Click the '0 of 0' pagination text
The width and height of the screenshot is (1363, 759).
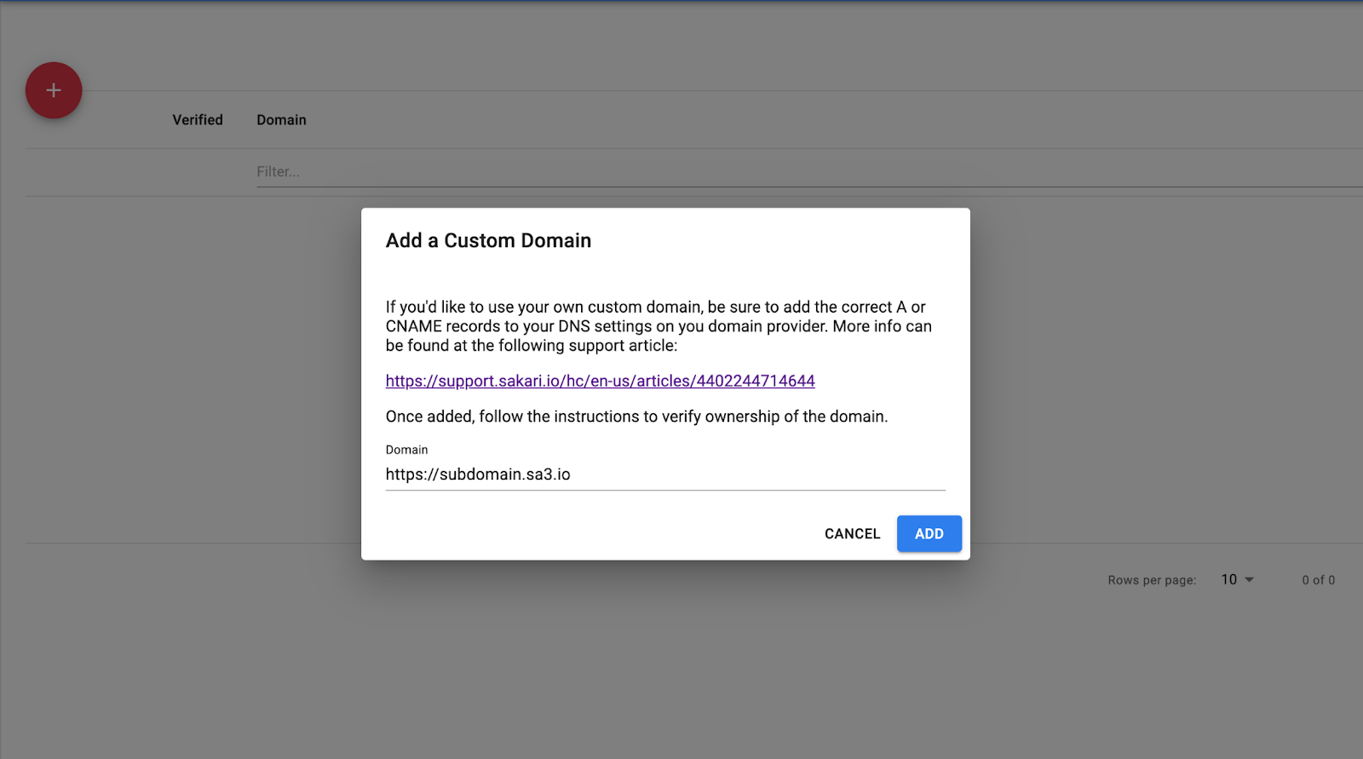1318,580
